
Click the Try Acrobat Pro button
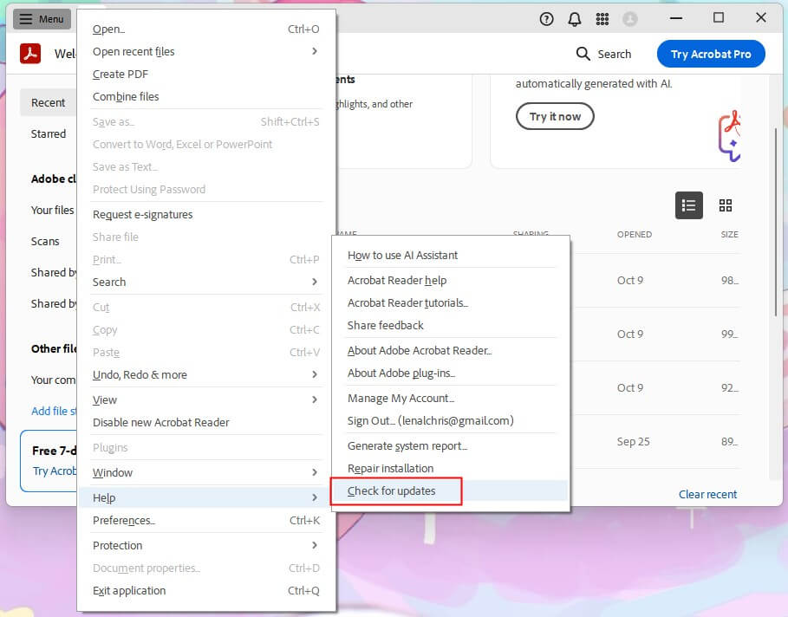pyautogui.click(x=711, y=54)
